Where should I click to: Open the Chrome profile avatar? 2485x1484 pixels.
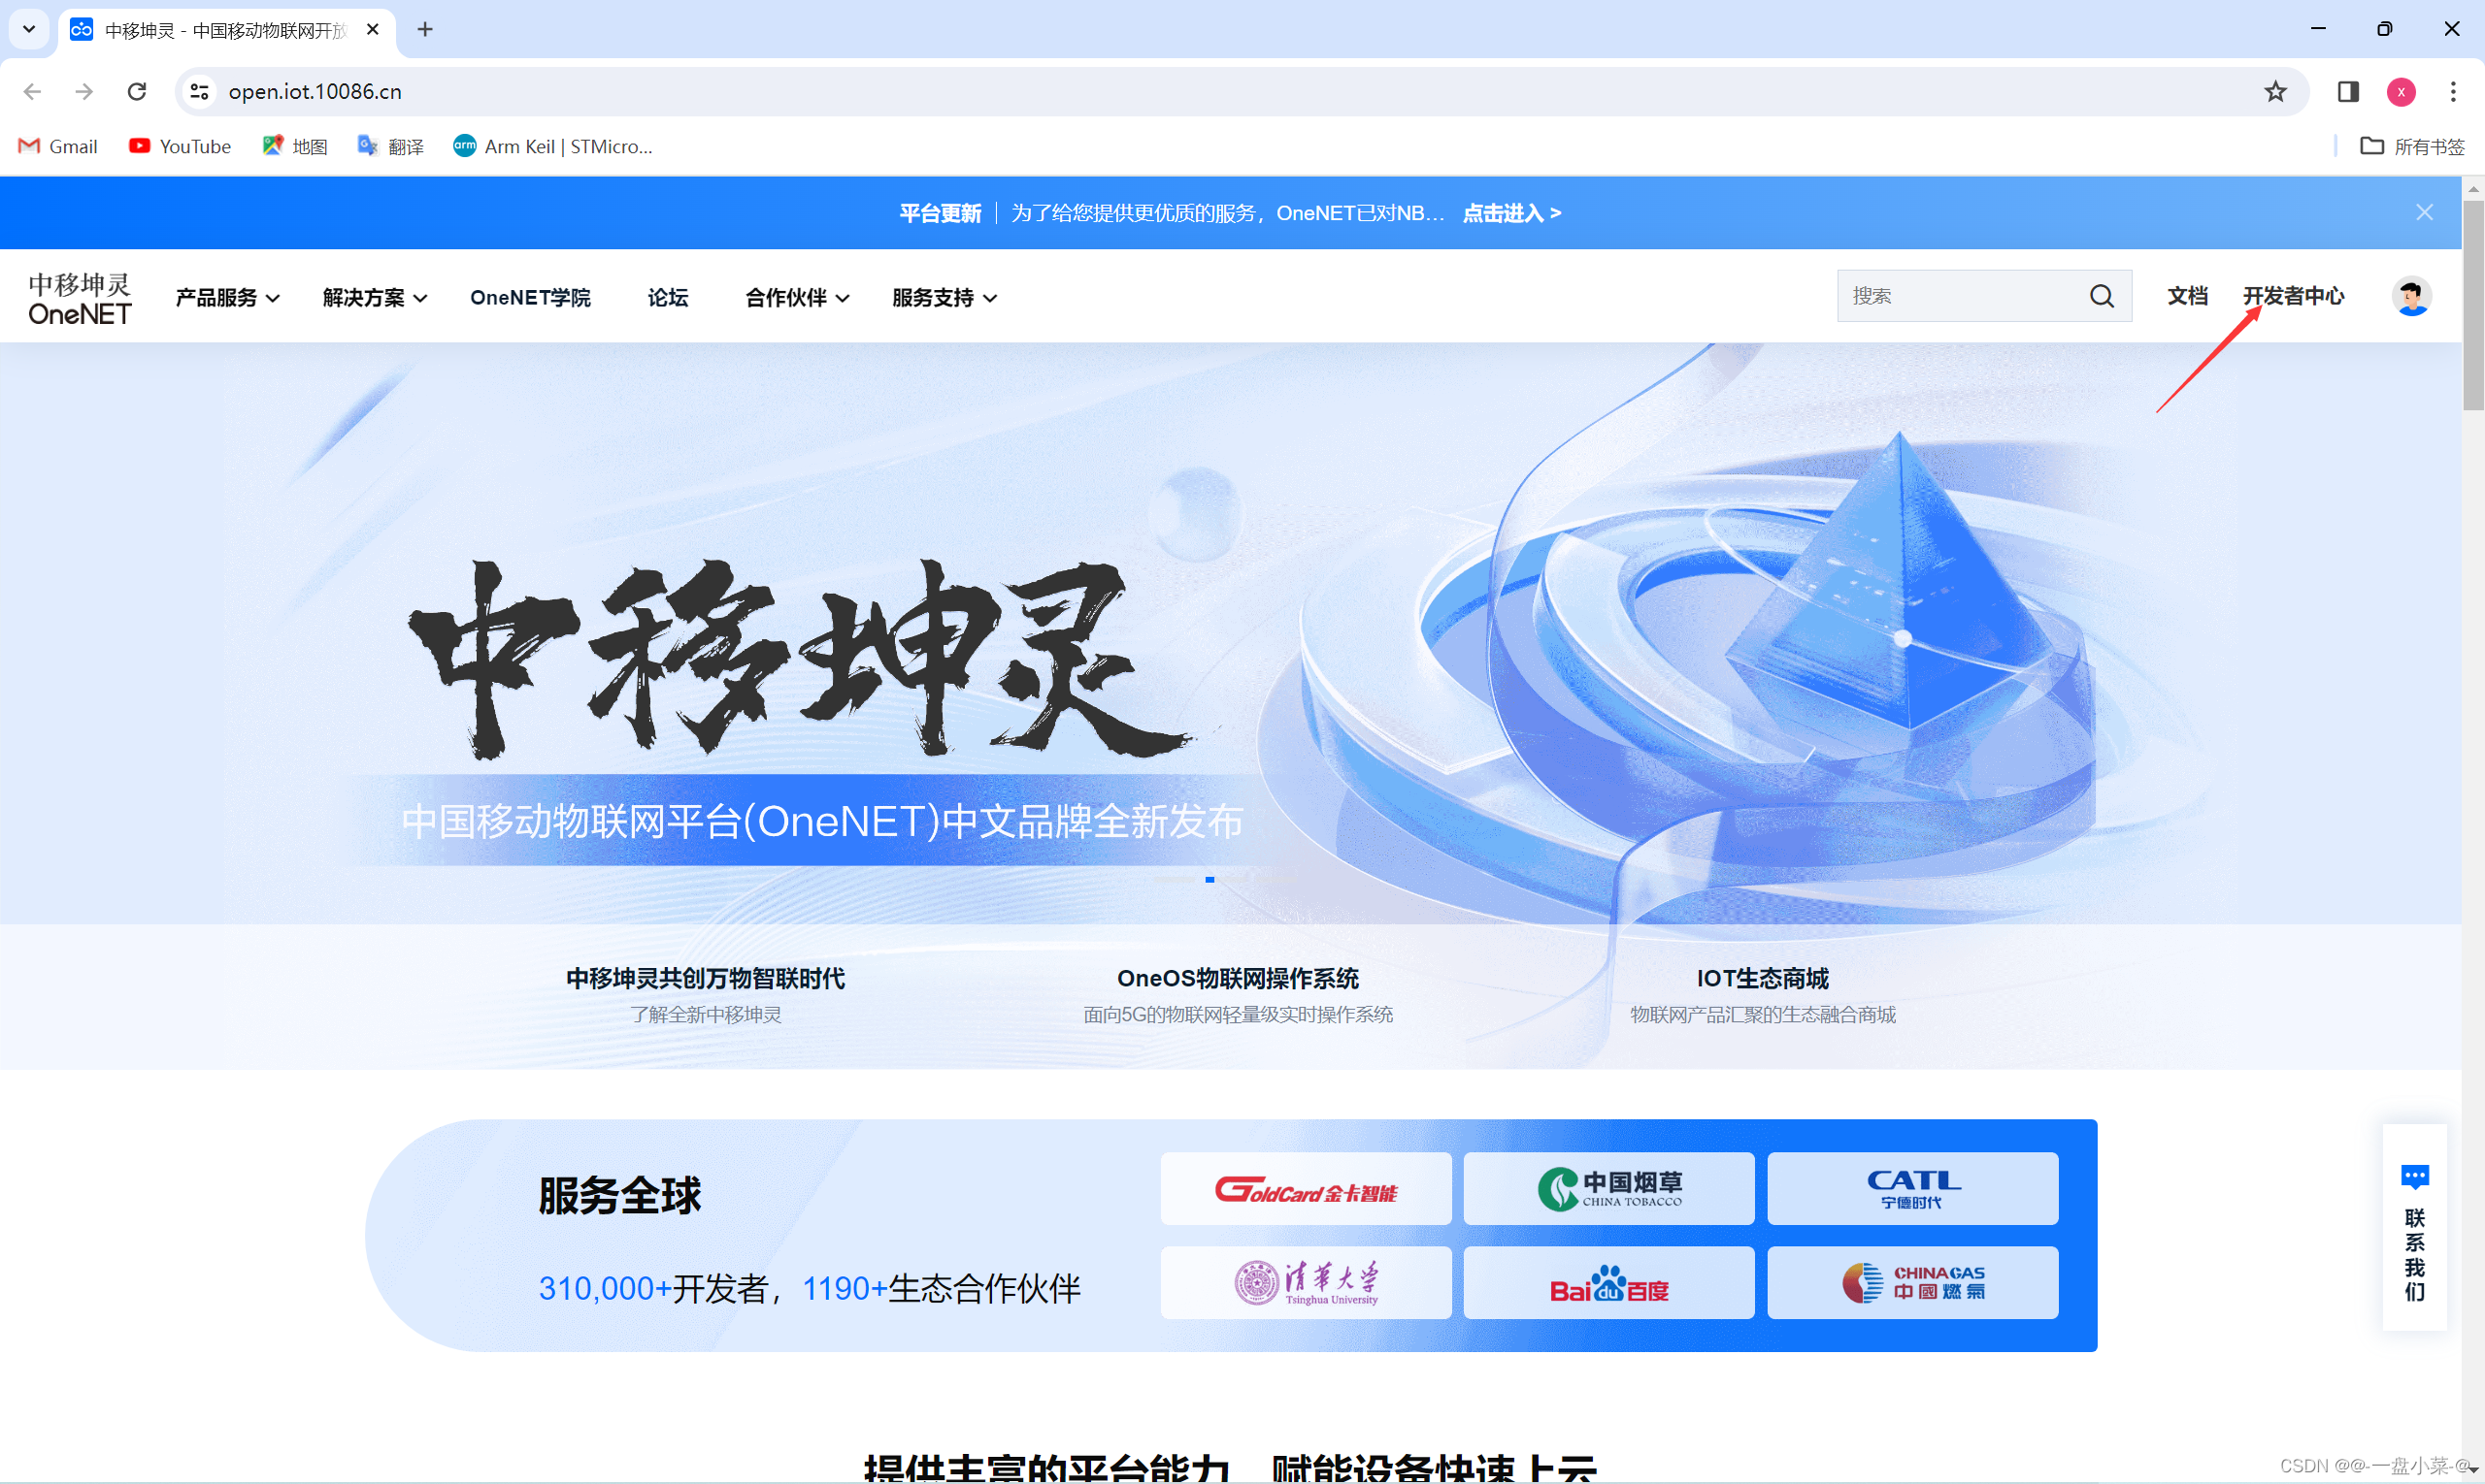(x=2401, y=91)
